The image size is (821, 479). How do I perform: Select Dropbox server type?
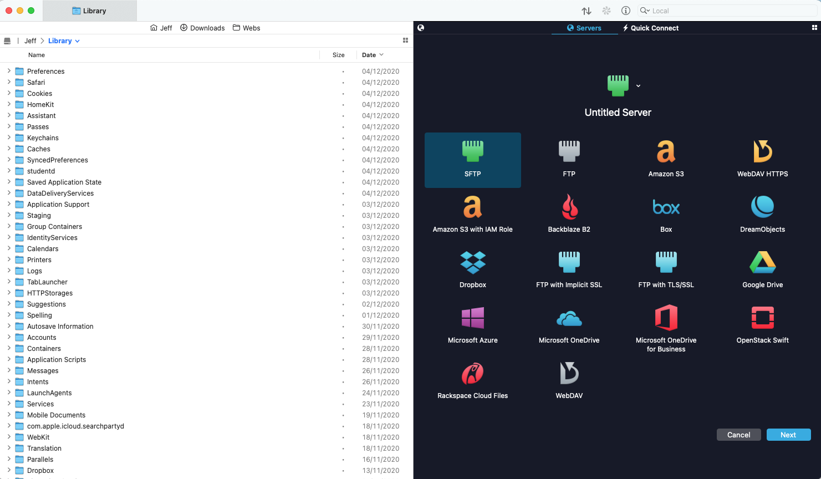473,271
